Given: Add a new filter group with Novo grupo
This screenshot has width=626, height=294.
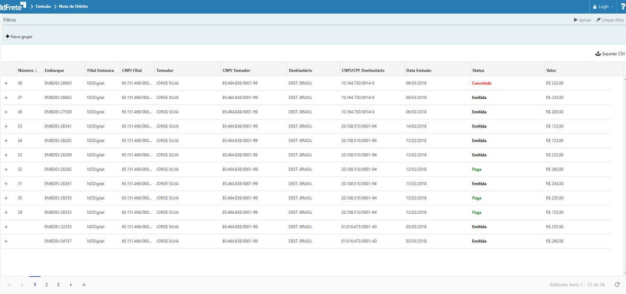Looking at the screenshot, I should click(19, 37).
